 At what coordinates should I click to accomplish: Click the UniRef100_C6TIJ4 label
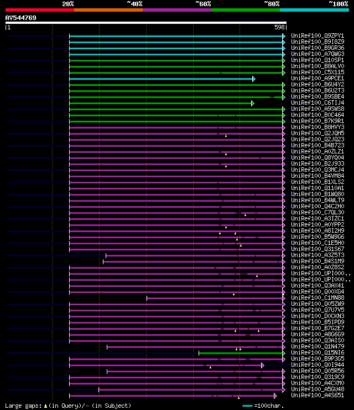click(317, 102)
